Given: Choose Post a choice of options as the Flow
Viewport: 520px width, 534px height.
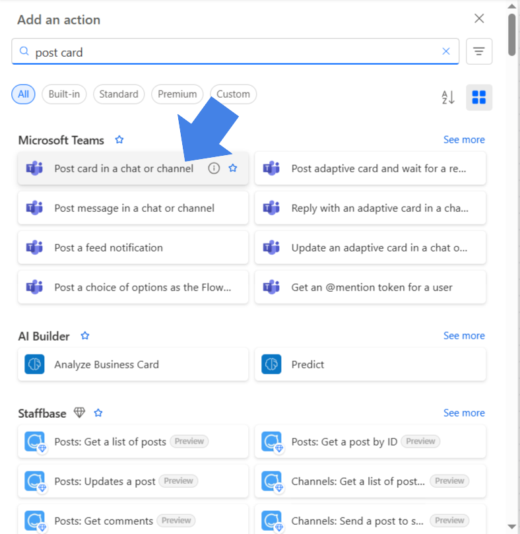Looking at the screenshot, I should click(133, 287).
